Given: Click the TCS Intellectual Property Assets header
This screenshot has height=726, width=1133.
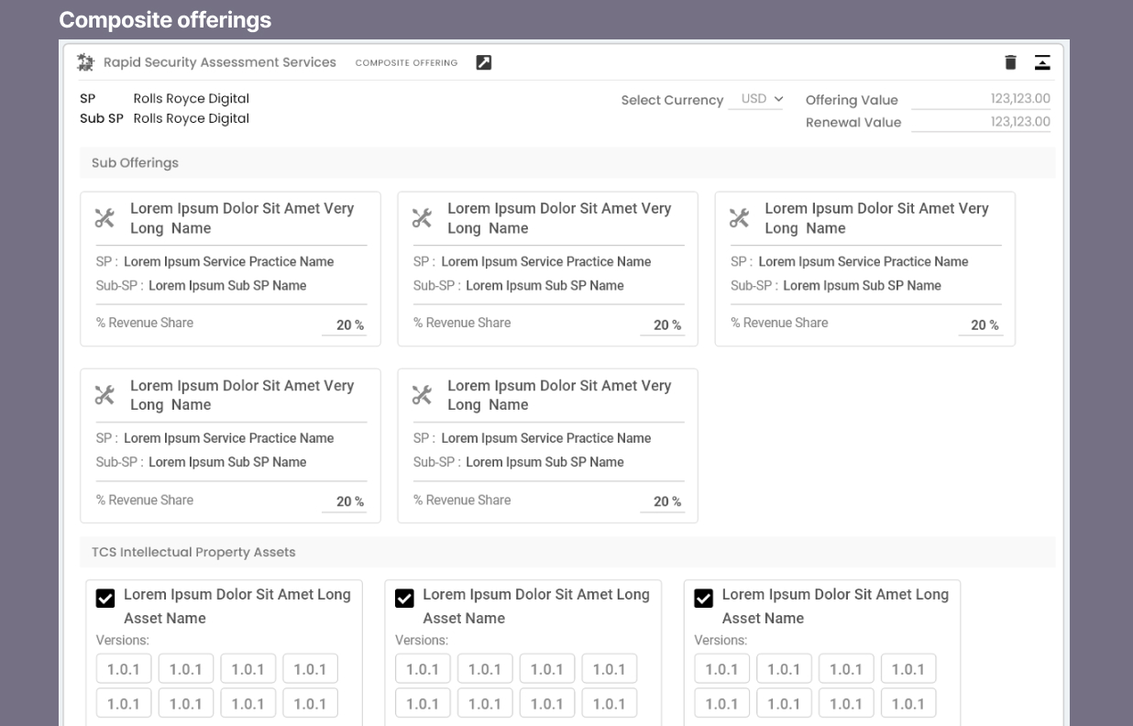Looking at the screenshot, I should [x=193, y=553].
